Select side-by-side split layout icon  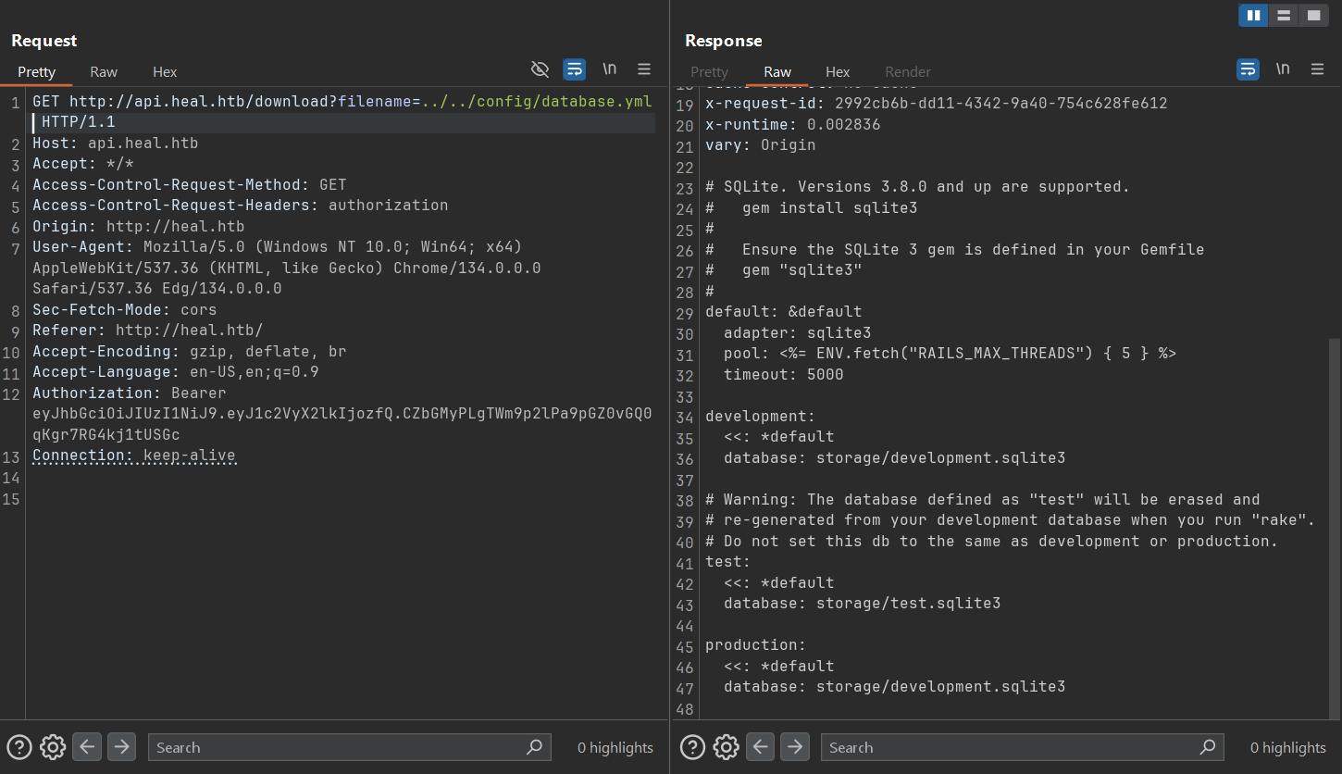point(1253,15)
